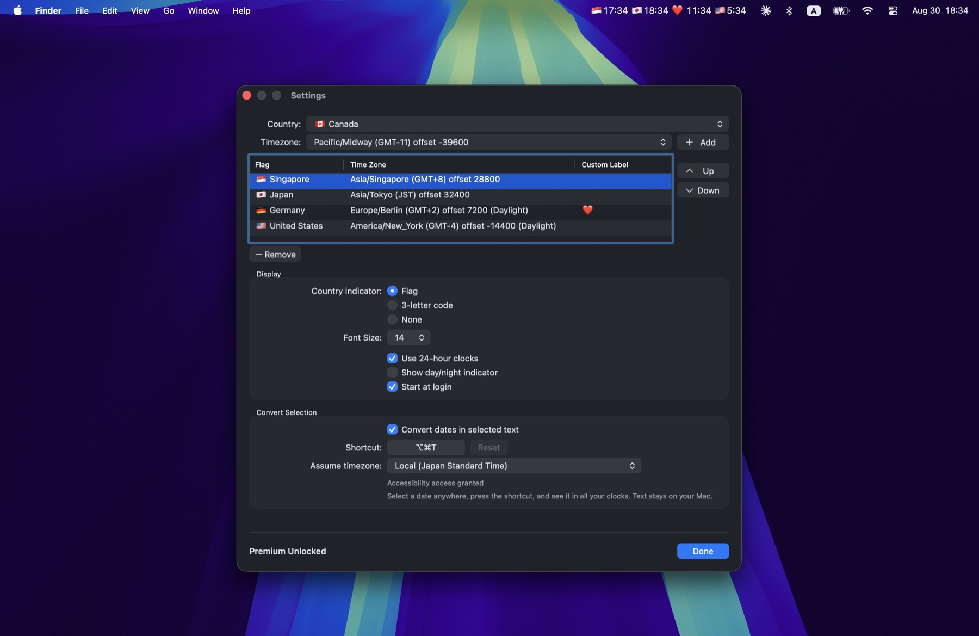The width and height of the screenshot is (979, 636).
Task: Open the Assume timezone dropdown
Action: pos(514,466)
